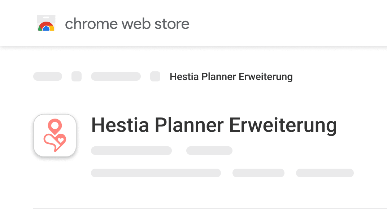Open the Hestia Planner extension icon

pyautogui.click(x=55, y=135)
